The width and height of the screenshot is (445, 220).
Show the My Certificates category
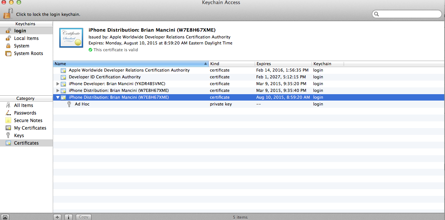pyautogui.click(x=26, y=128)
